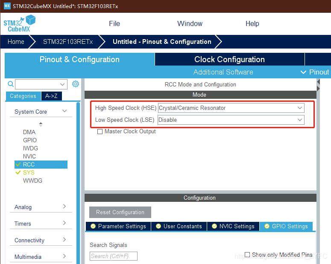Image resolution: width=331 pixels, height=264 pixels.
Task: Click the sort arrows above DMA list
Action: click(41, 124)
